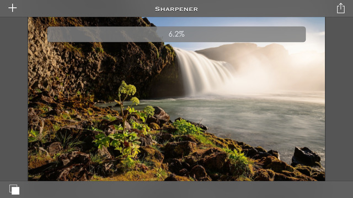Tap the plus icon to add a photo
Image resolution: width=353 pixels, height=198 pixels.
[13, 8]
